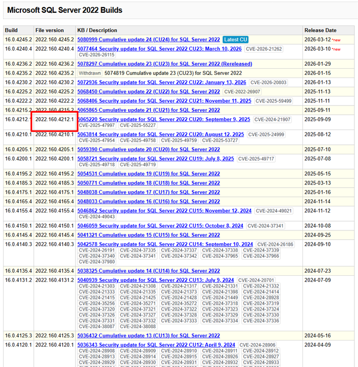This screenshot has width=358, height=367.
Task: Open Cumulative update 22 (CU22) link
Action: pyautogui.click(x=148, y=92)
